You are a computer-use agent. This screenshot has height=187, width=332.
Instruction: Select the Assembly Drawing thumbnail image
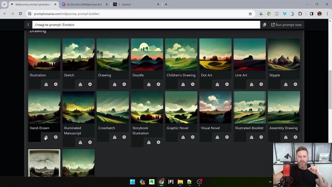[284, 108]
